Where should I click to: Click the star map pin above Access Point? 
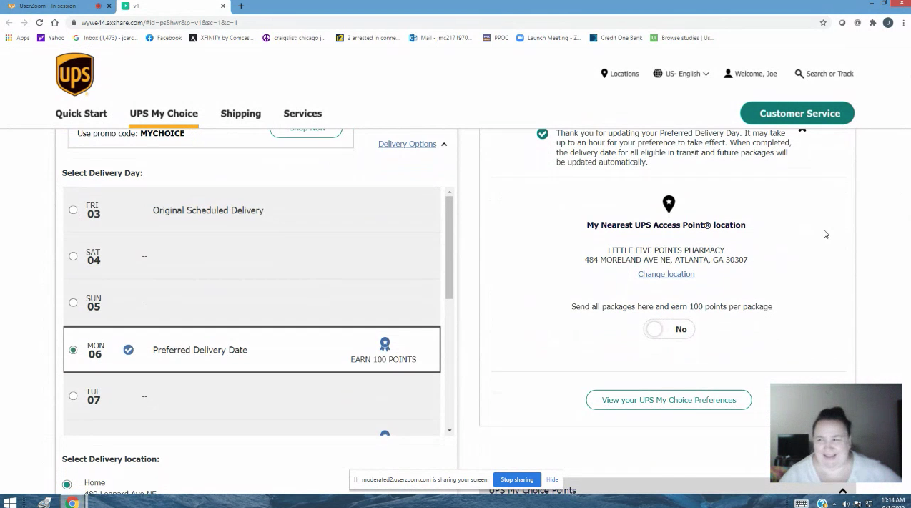[x=669, y=204]
